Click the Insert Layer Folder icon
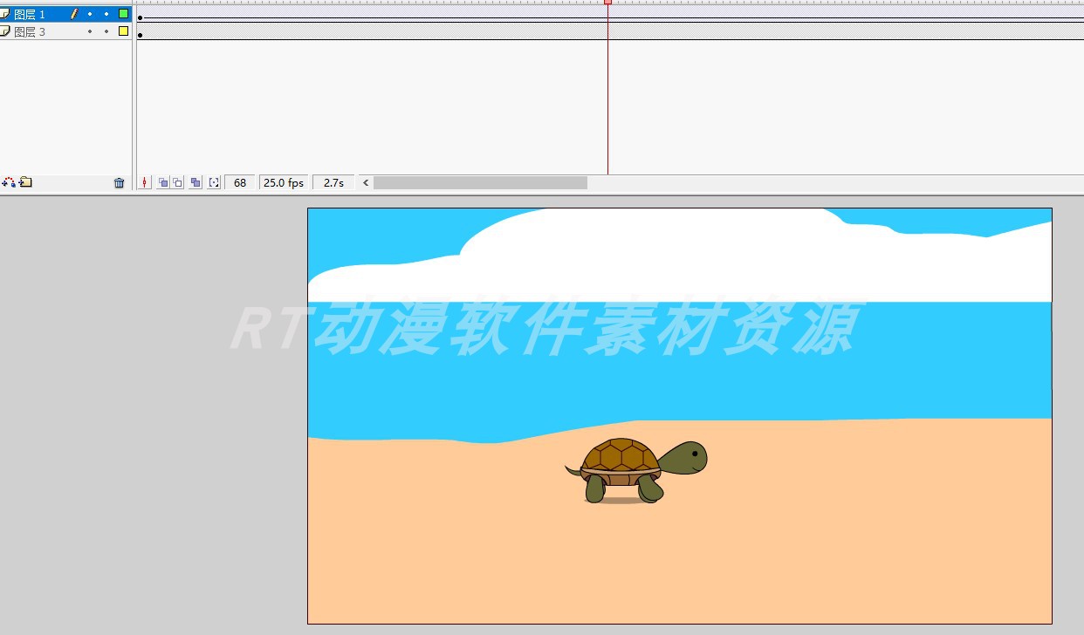 pos(24,182)
